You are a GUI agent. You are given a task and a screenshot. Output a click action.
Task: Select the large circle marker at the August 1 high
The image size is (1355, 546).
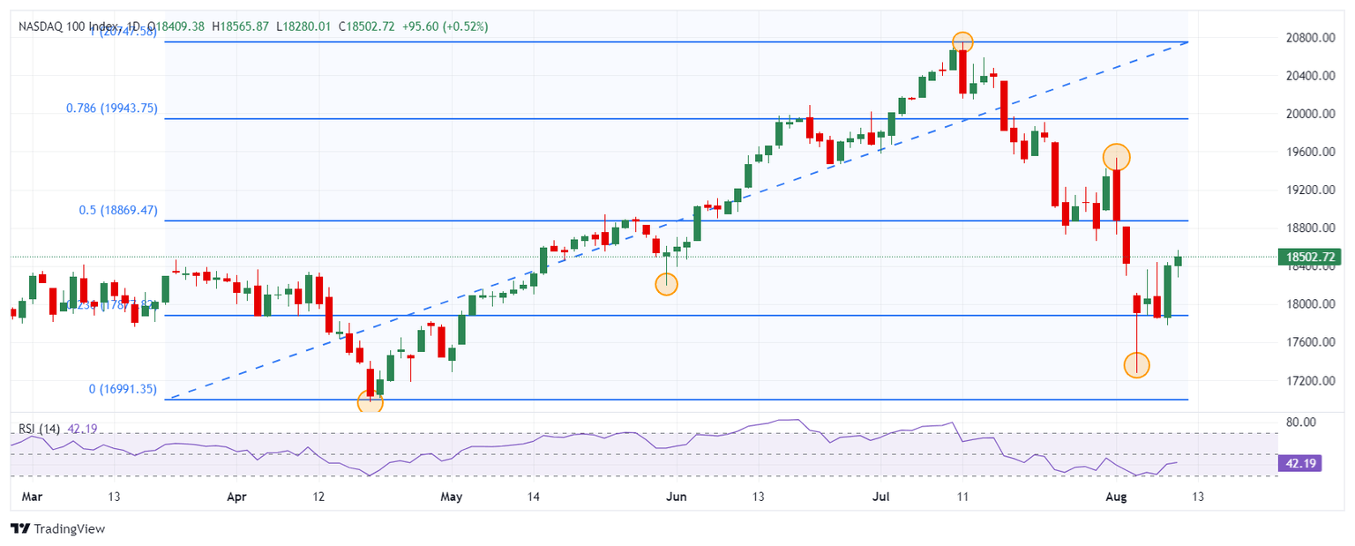tap(1116, 156)
